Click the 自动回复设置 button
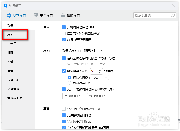This screenshot has height=131, width=180. (x=74, y=96)
